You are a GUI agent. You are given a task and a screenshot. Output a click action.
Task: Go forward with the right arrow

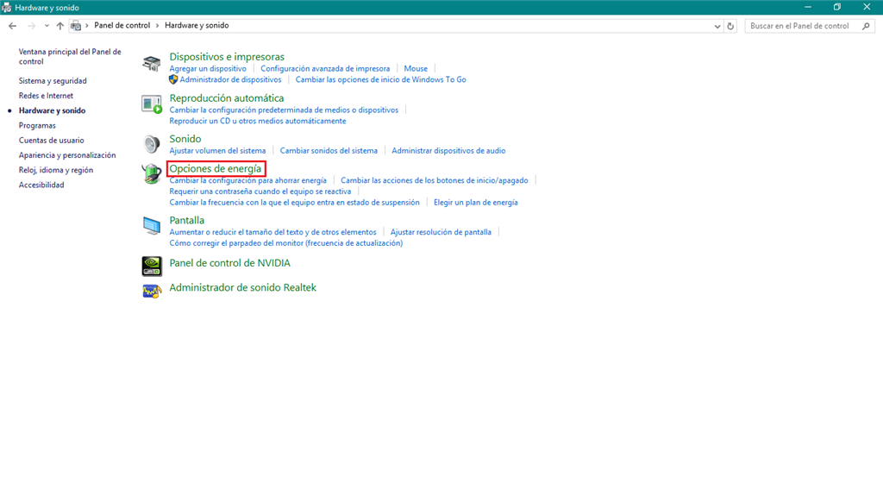[32, 26]
